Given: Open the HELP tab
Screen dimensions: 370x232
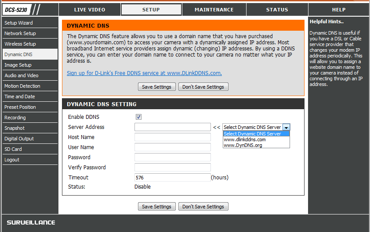Looking at the screenshot, I should [x=339, y=10].
